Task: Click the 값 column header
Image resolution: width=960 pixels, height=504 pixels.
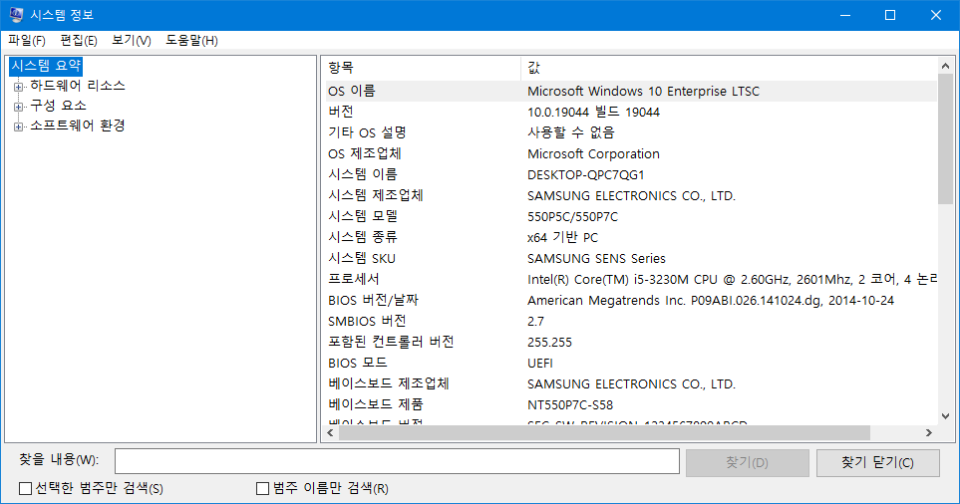Action: pyautogui.click(x=729, y=68)
